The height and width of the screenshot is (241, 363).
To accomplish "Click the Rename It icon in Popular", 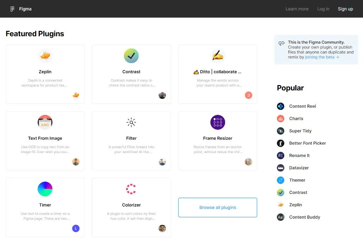I will pyautogui.click(x=281, y=155).
